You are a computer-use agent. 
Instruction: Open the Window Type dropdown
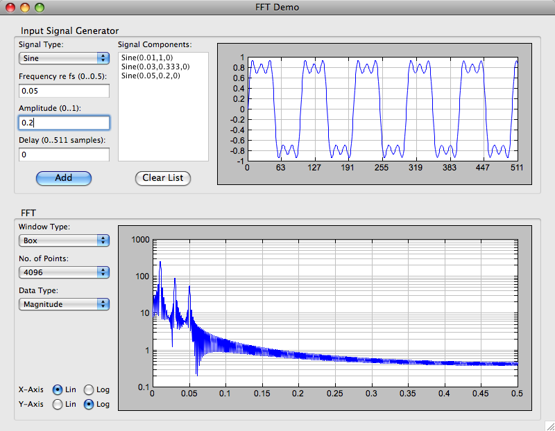[x=64, y=240]
